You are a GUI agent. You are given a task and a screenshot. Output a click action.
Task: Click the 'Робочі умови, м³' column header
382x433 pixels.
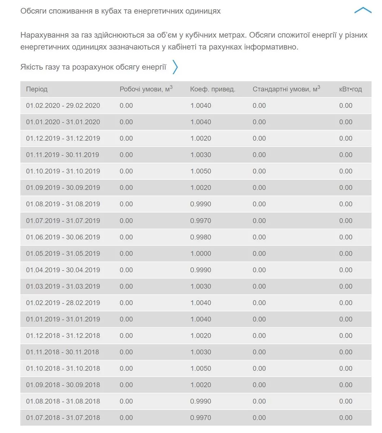[x=146, y=89]
